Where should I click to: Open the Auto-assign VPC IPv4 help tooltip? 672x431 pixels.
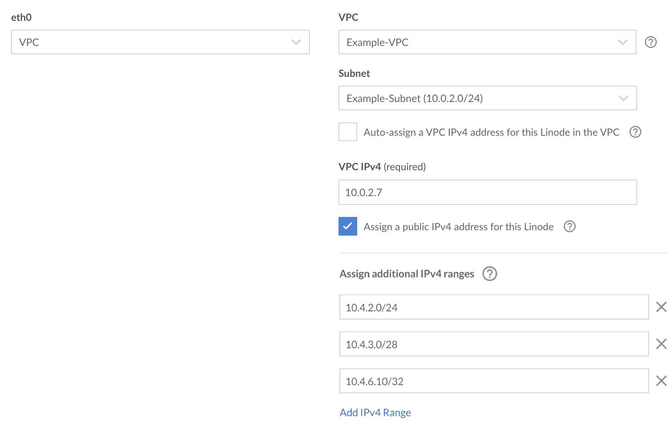[x=635, y=132]
